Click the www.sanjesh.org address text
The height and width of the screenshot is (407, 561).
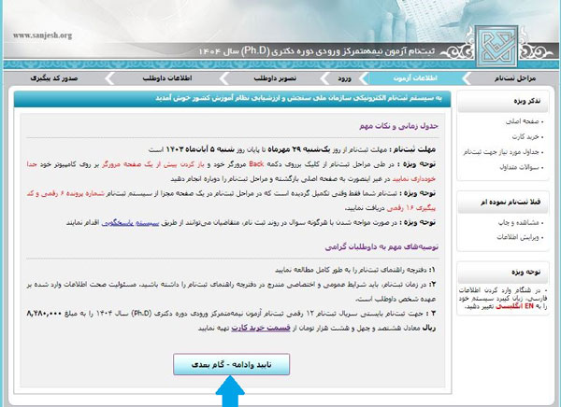click(43, 35)
